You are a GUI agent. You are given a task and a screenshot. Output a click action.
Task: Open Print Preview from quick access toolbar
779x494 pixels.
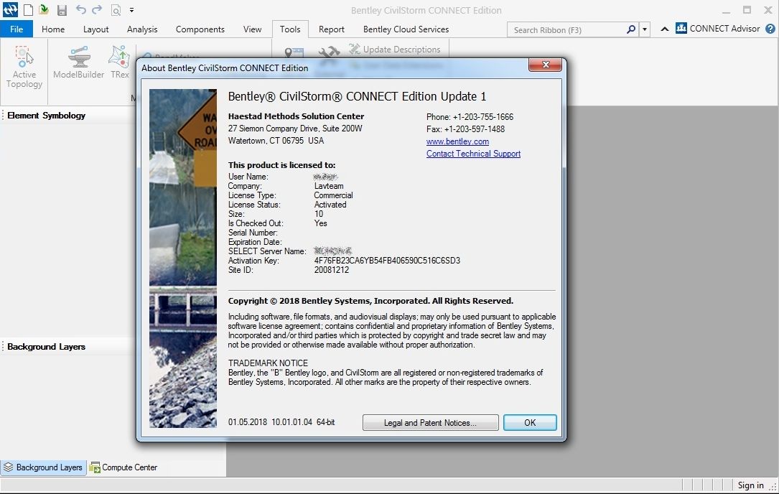coord(116,10)
